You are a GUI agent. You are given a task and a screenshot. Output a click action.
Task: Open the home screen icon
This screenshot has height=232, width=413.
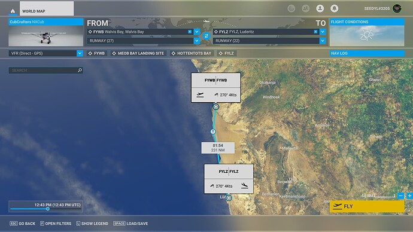[x=13, y=11]
